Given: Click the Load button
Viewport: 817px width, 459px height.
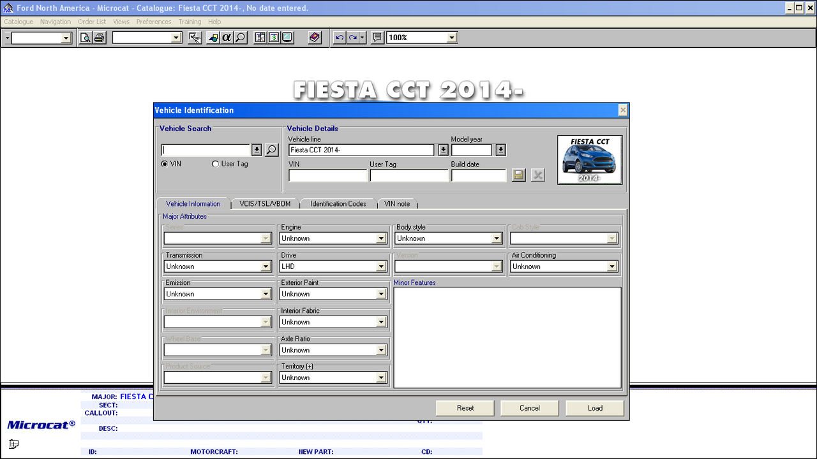Looking at the screenshot, I should pyautogui.click(x=595, y=408).
